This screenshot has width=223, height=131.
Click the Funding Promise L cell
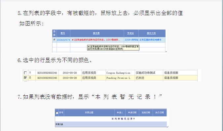(118, 78)
